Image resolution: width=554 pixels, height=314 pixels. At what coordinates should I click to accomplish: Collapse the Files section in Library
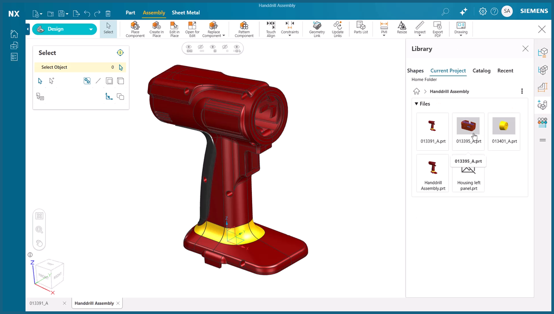pyautogui.click(x=416, y=104)
